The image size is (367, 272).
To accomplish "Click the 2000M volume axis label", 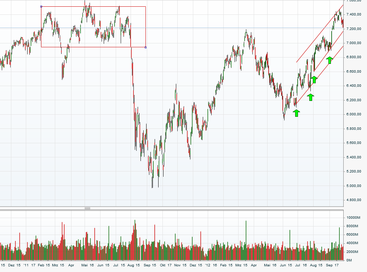I will point(352,252).
